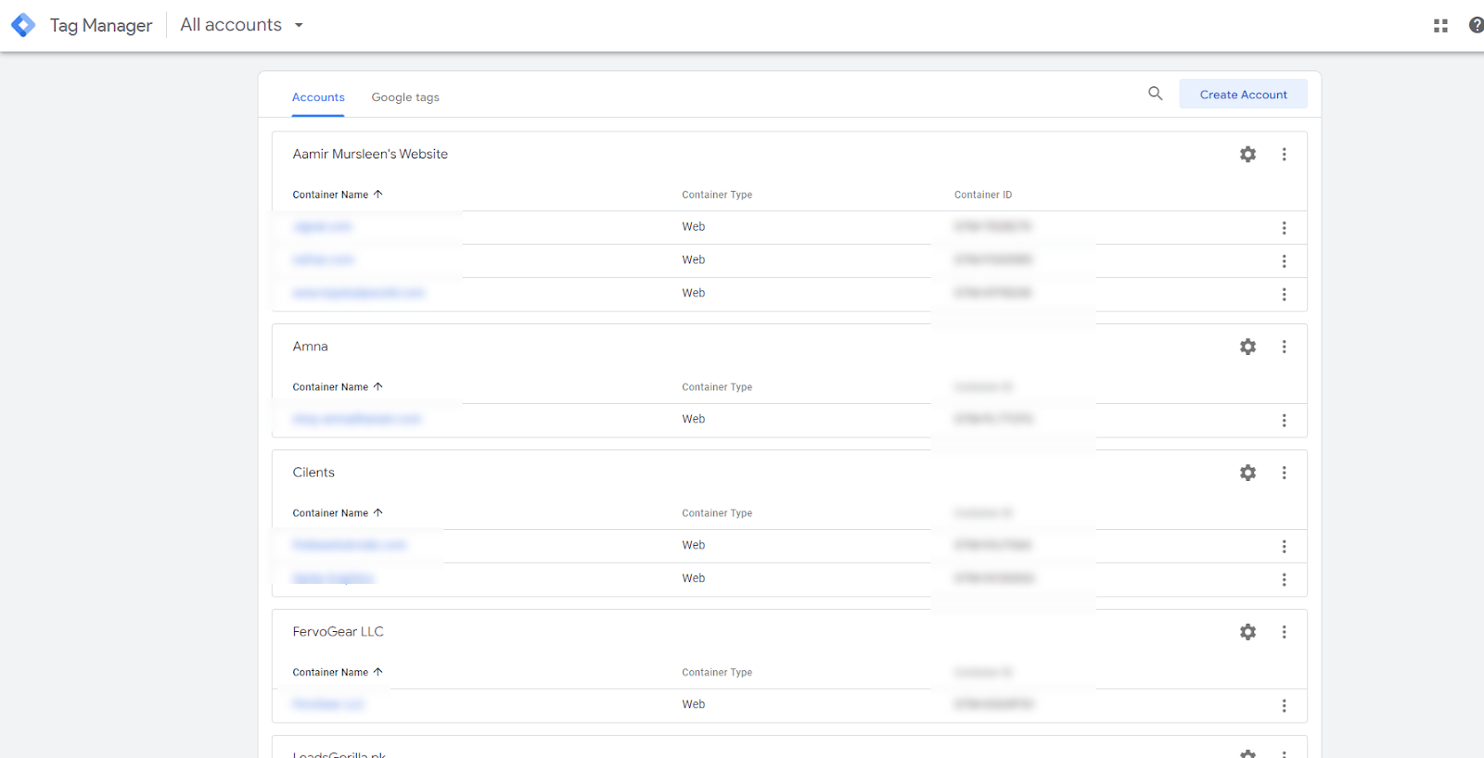The width and height of the screenshot is (1484, 758).
Task: Open FervoGear LLC account settings gear
Action: [1247, 632]
